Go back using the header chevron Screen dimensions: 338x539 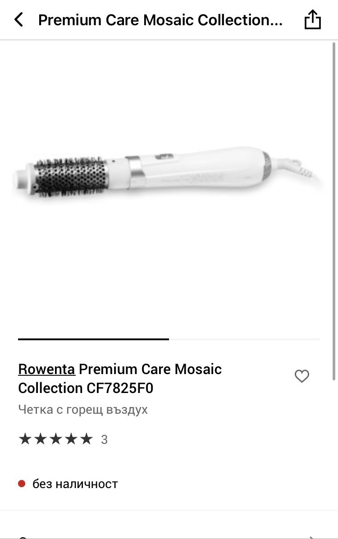click(19, 19)
